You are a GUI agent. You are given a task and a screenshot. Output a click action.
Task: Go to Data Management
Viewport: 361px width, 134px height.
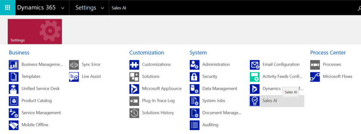220,89
